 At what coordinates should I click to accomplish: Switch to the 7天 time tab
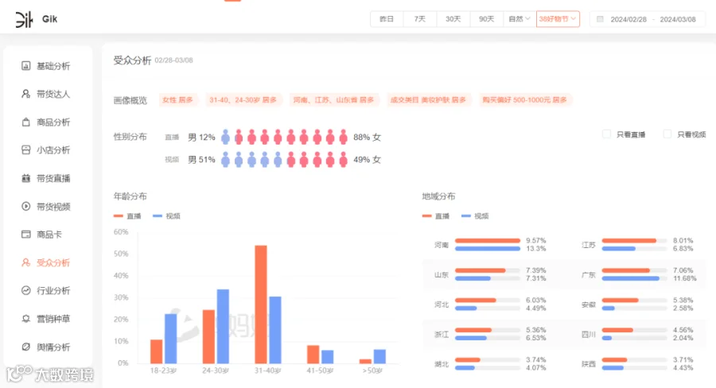click(419, 19)
